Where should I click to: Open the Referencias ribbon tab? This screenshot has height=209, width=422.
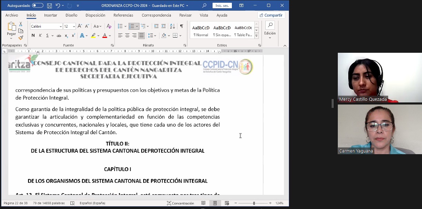[x=123, y=15]
